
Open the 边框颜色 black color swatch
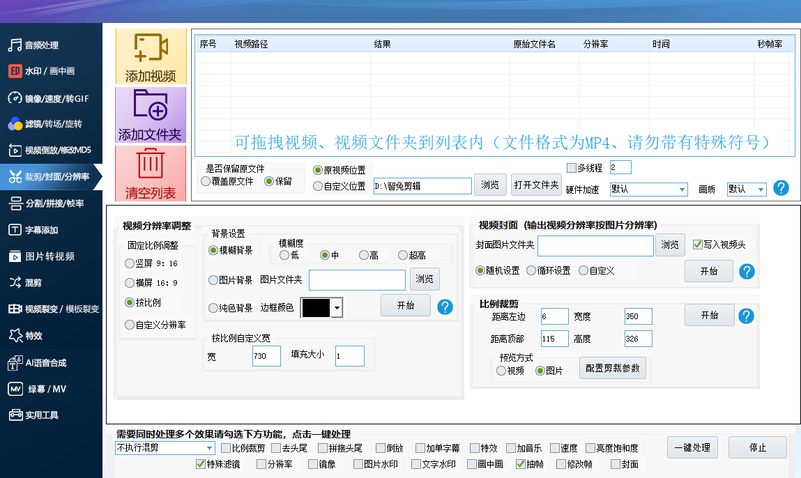321,307
